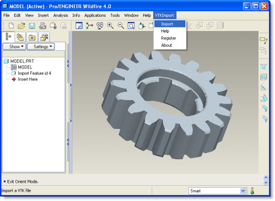Choose Register in the VTKImport menu
The image size is (275, 201).
(x=170, y=38)
